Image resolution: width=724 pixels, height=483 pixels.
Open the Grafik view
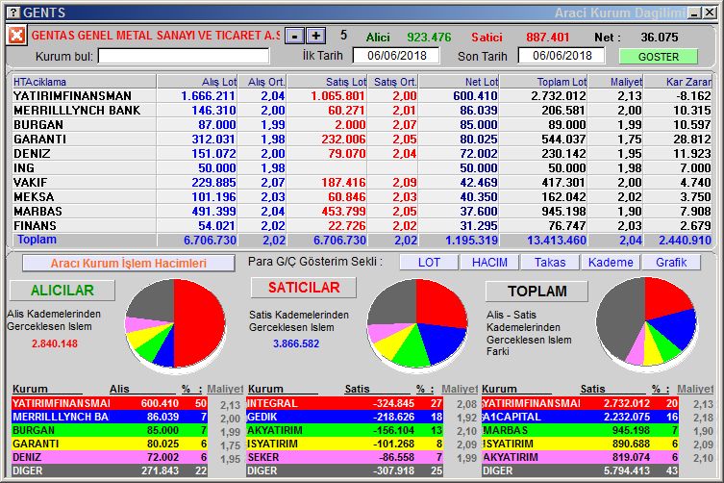[x=671, y=262]
